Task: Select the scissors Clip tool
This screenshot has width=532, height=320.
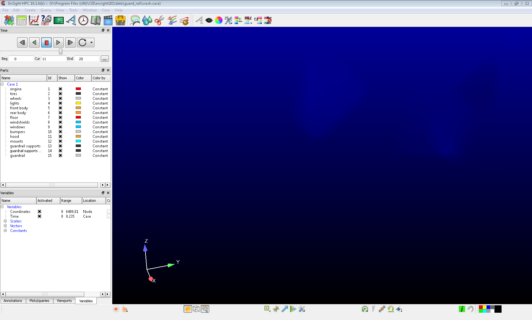Action: click(x=159, y=20)
